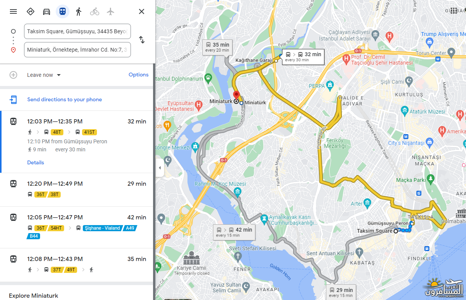Screen dimensions: 466x300
Task: Swap starting point and destination
Action: click(x=142, y=40)
